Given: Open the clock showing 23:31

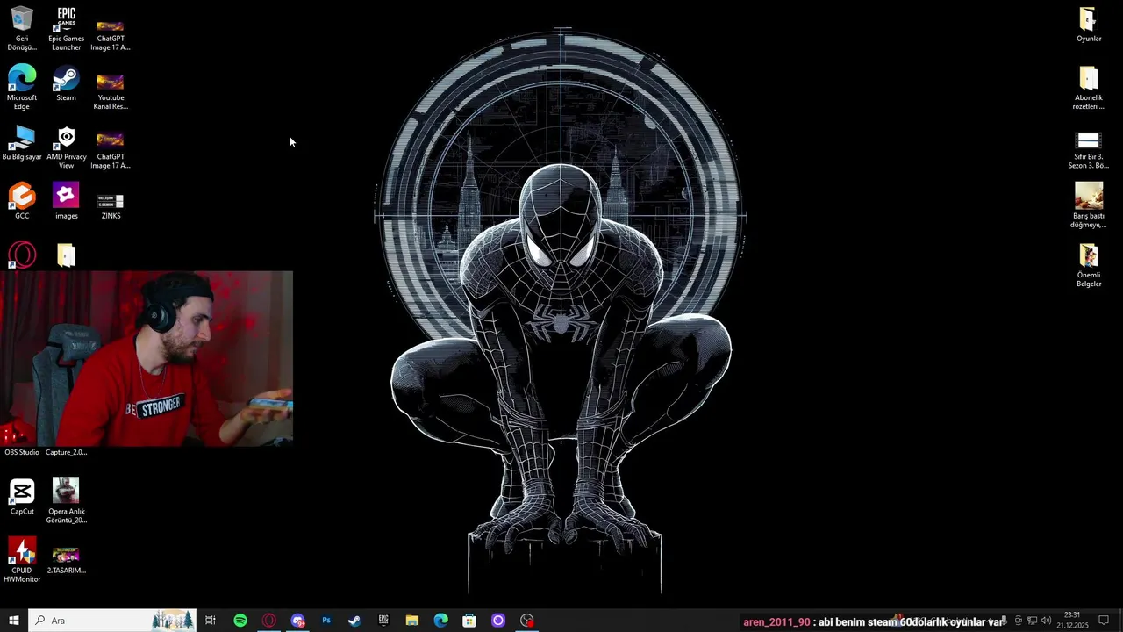Looking at the screenshot, I should [1072, 621].
